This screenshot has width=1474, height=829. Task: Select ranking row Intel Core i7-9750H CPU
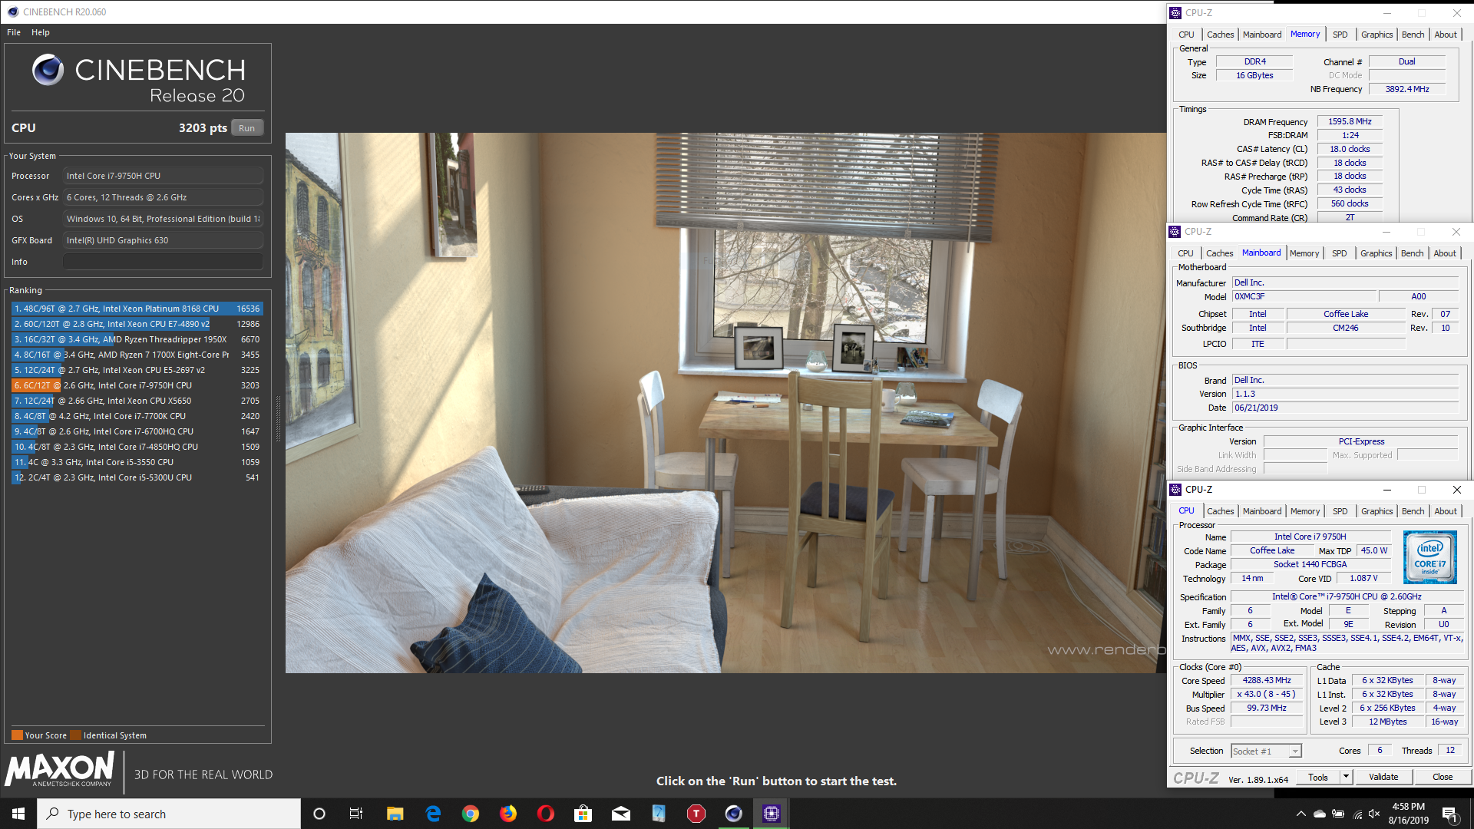click(137, 385)
